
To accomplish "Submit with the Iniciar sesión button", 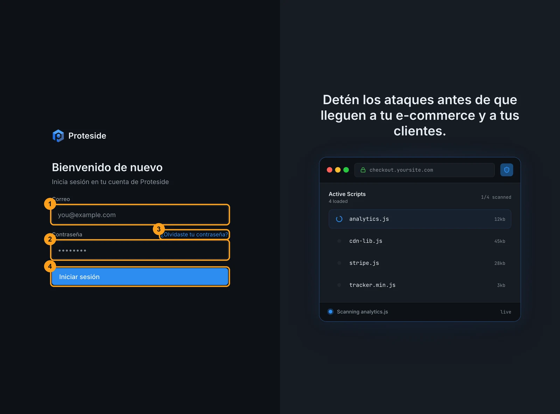I will click(140, 277).
